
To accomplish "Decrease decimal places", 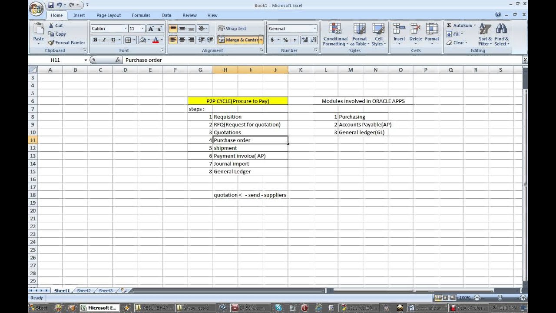I will [314, 40].
